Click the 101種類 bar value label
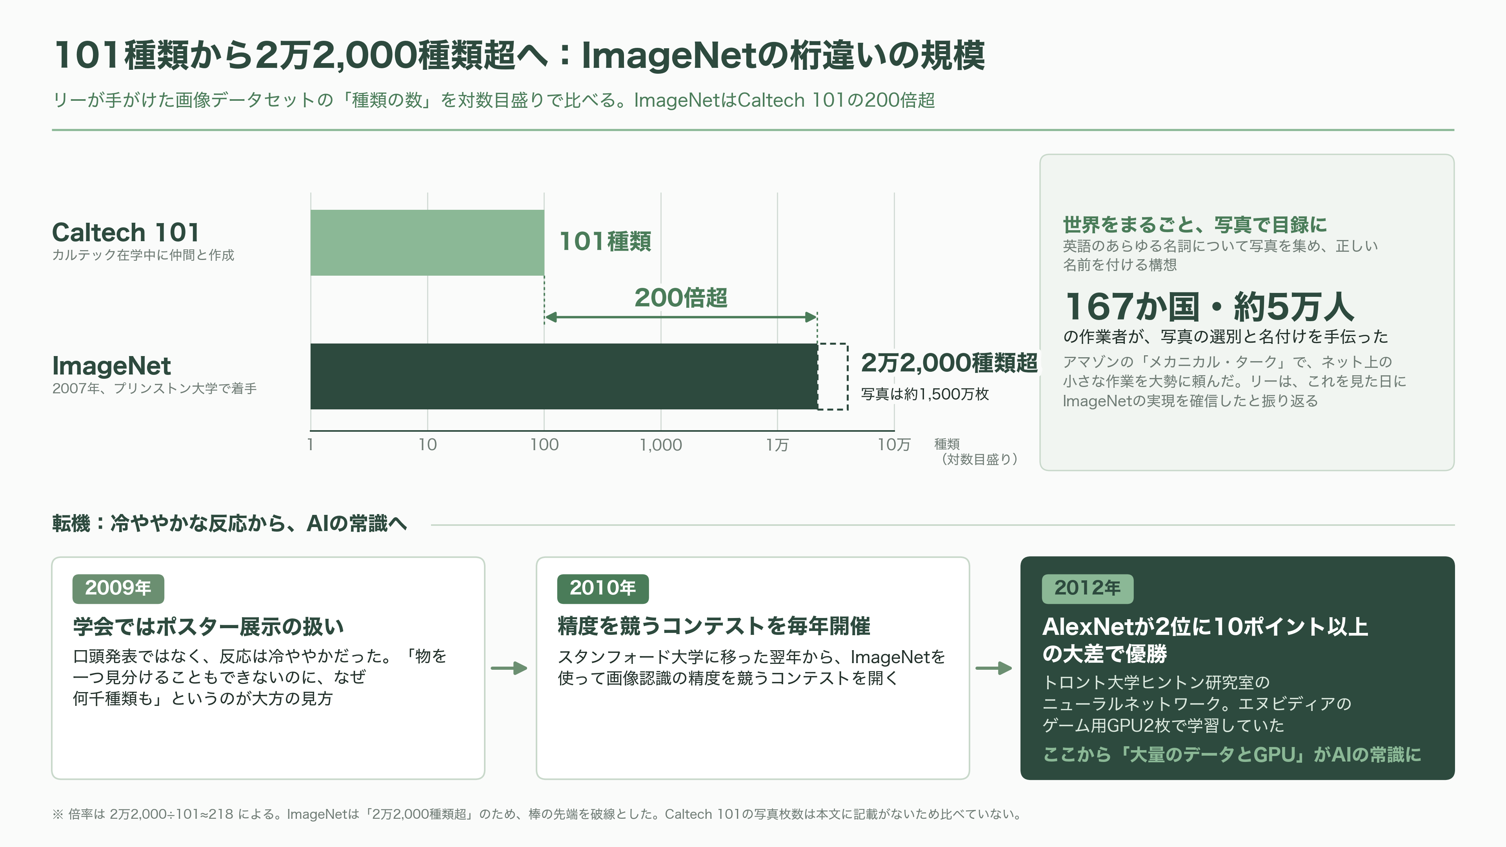 605,242
